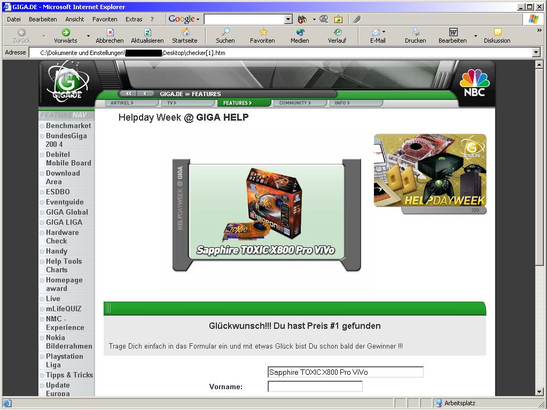Switch to the INFO tab
547x410 pixels.
click(356, 103)
